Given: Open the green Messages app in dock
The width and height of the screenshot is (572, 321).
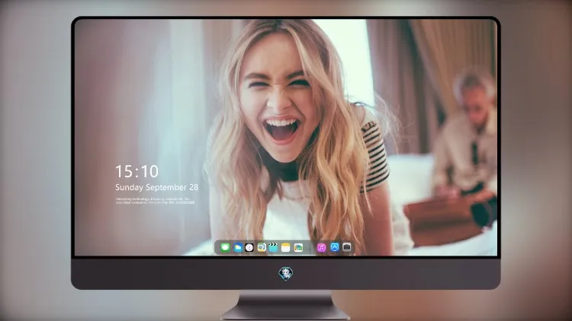Looking at the screenshot, I should pyautogui.click(x=225, y=247).
